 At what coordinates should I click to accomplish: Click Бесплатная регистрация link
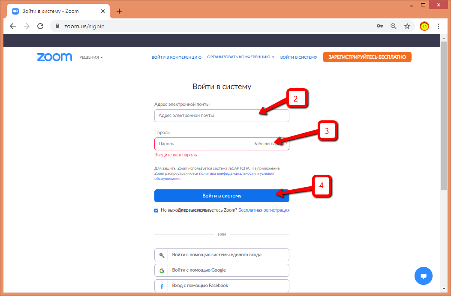tap(264, 210)
